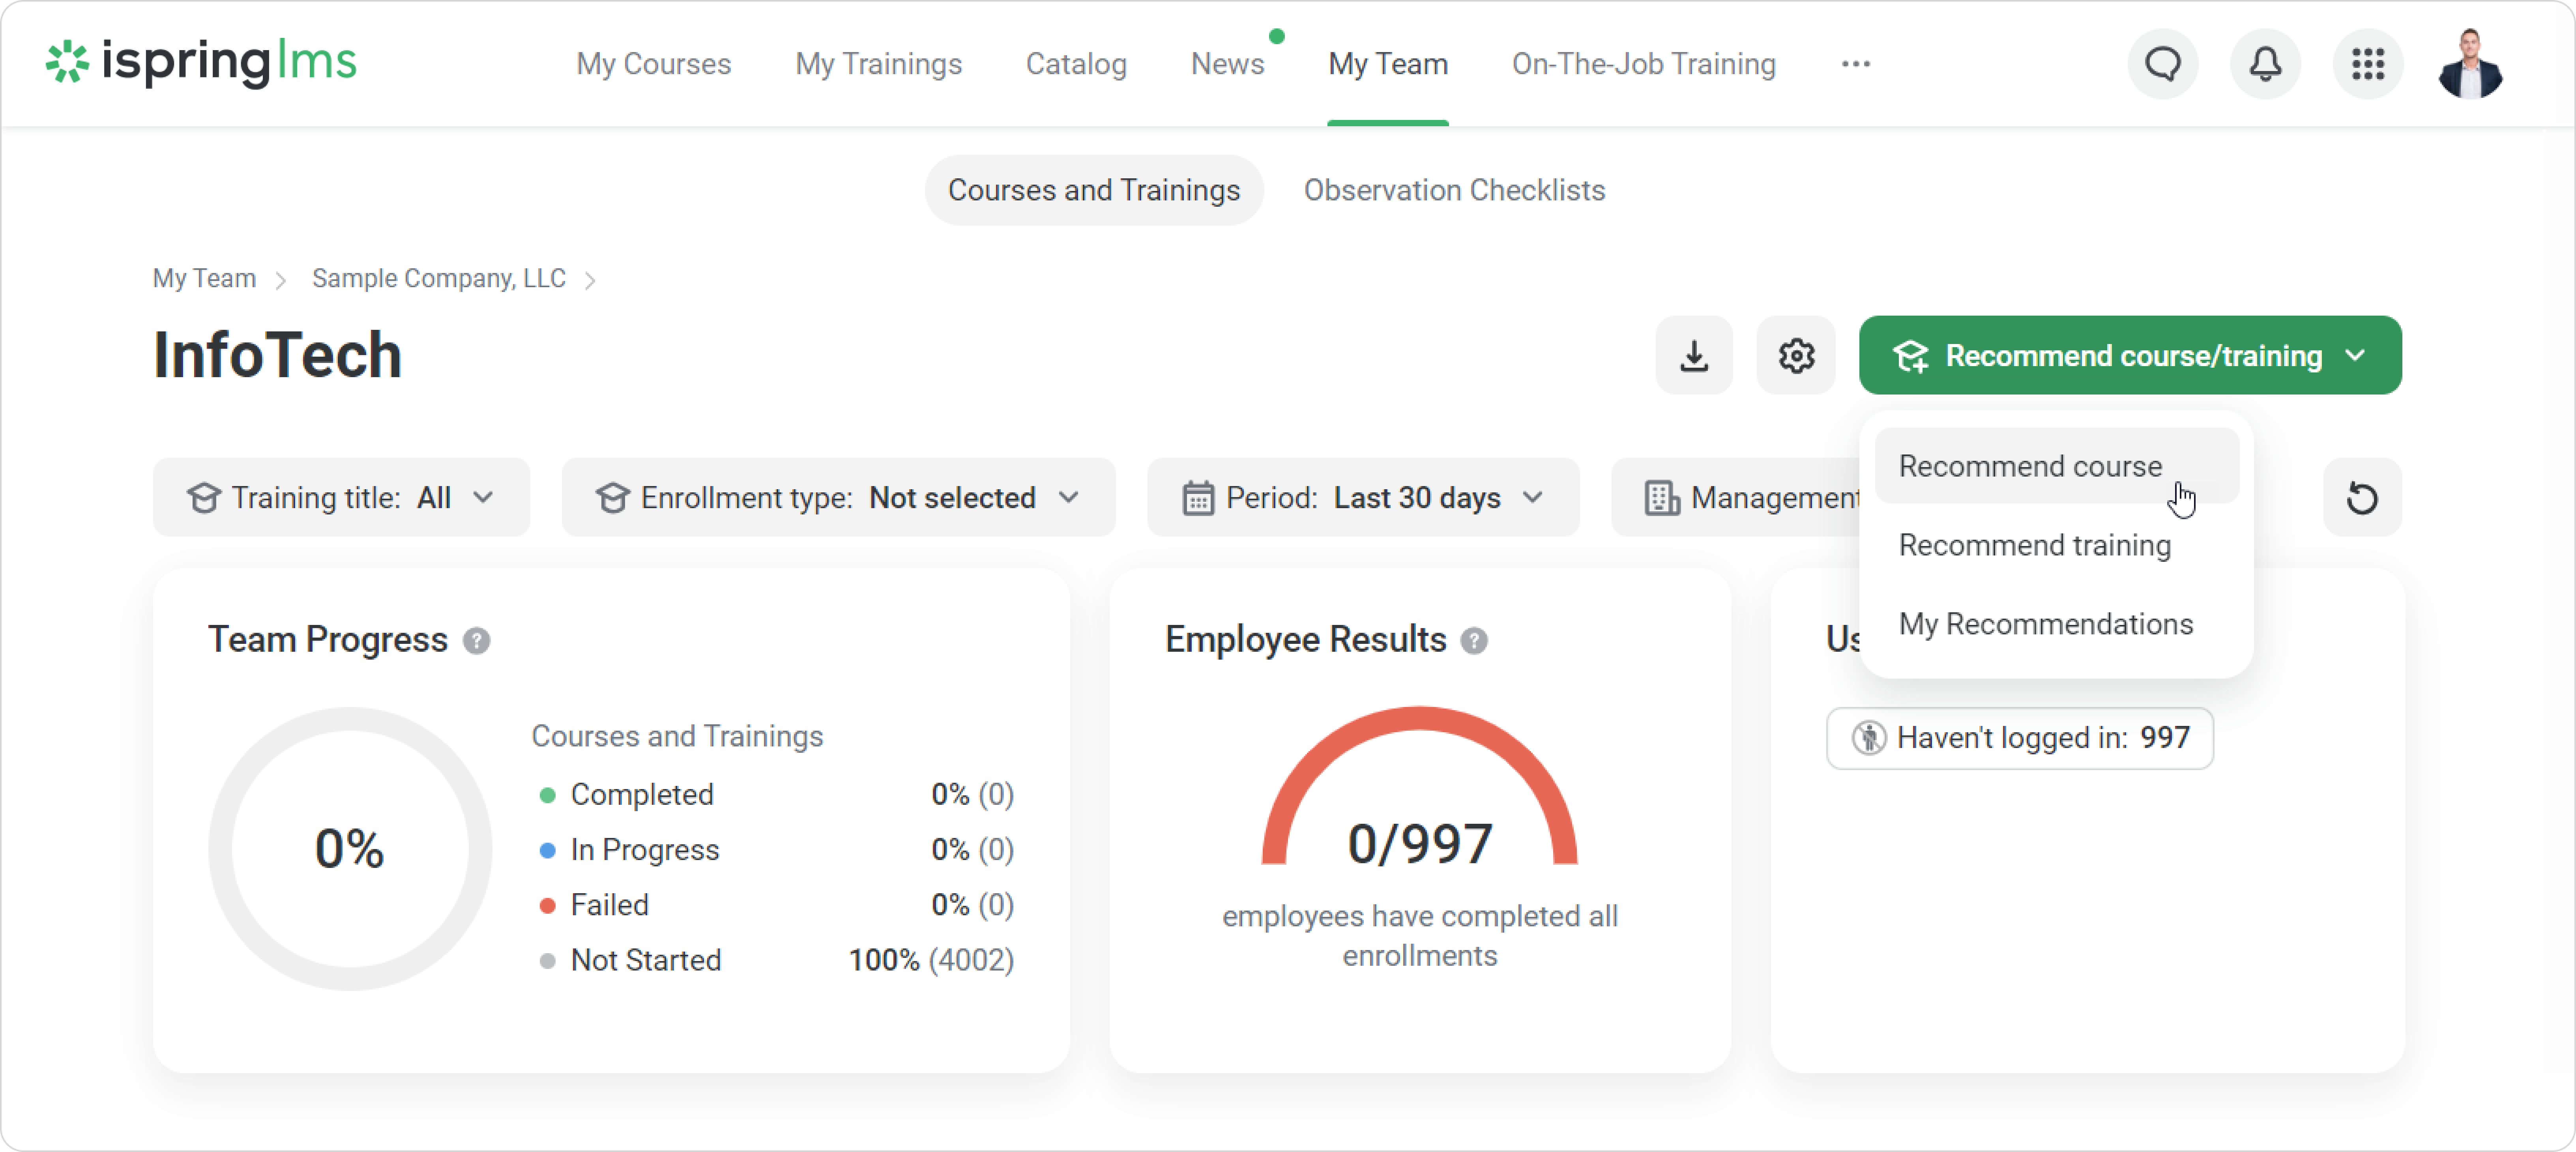Screen dimensions: 2576x1152
Task: Open the settings gear icon
Action: pyautogui.click(x=1796, y=355)
